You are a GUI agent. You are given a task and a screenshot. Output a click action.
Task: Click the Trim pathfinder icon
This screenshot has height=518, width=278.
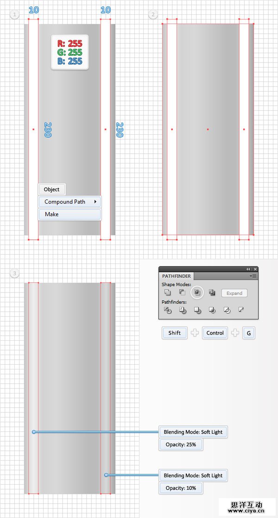[183, 310]
